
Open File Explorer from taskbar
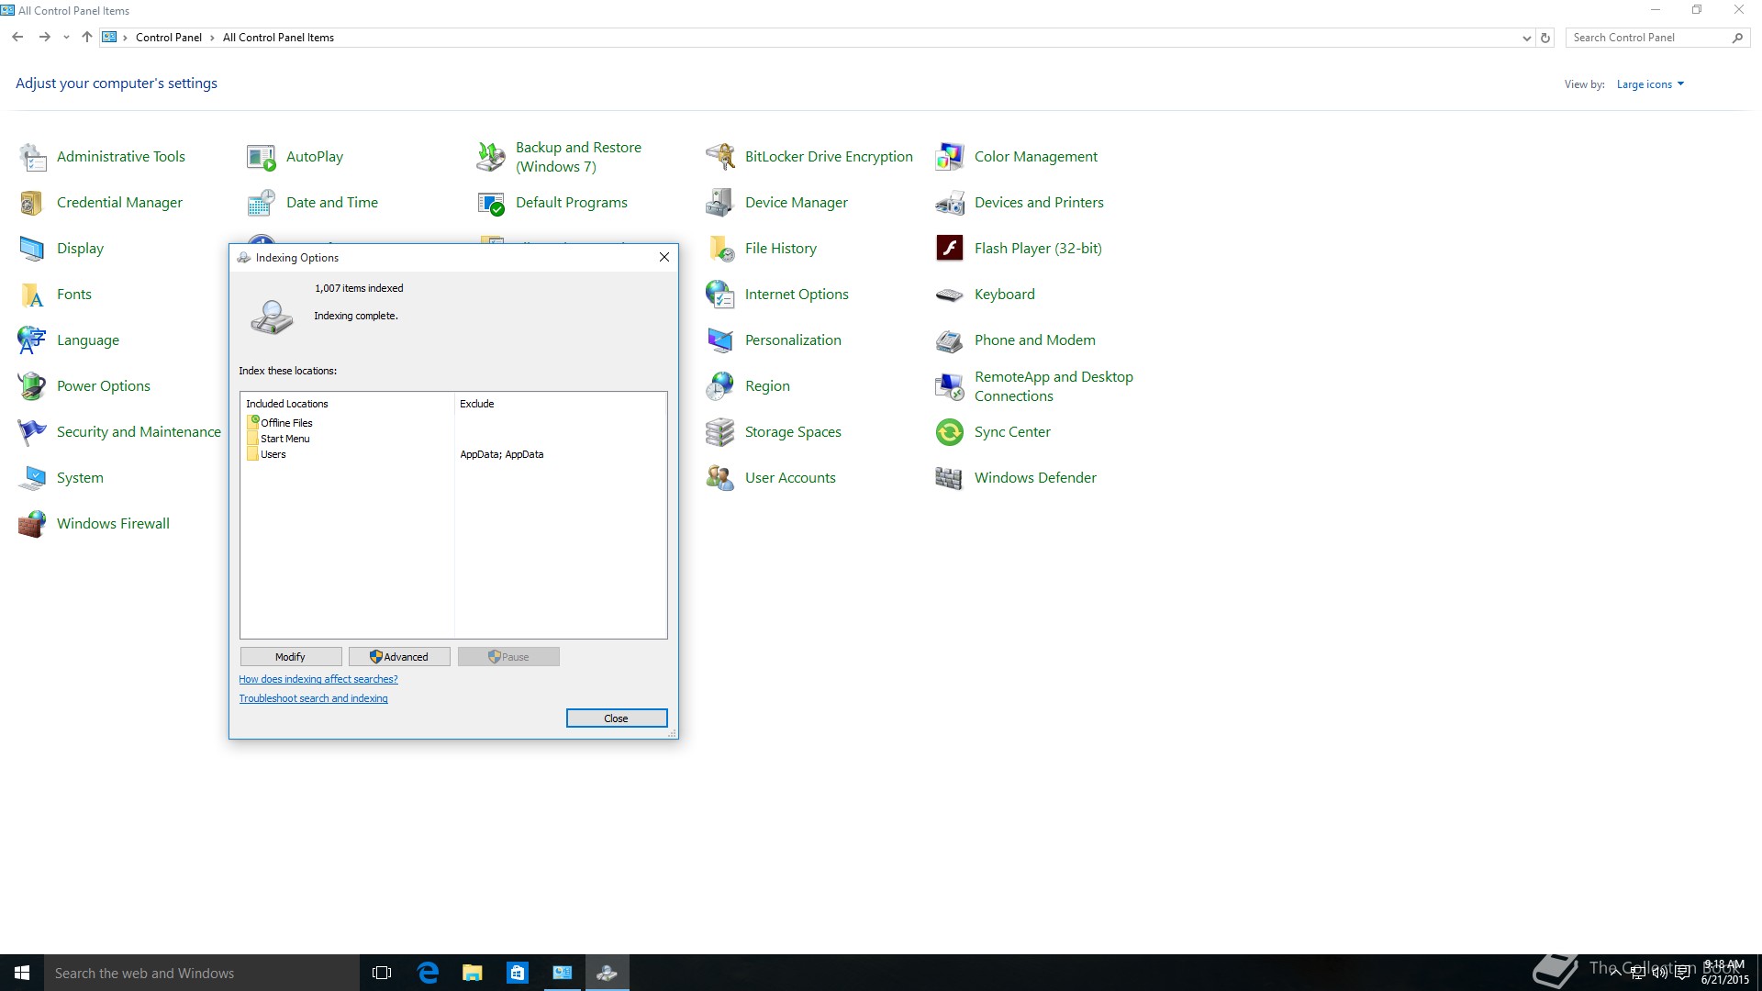(x=473, y=973)
